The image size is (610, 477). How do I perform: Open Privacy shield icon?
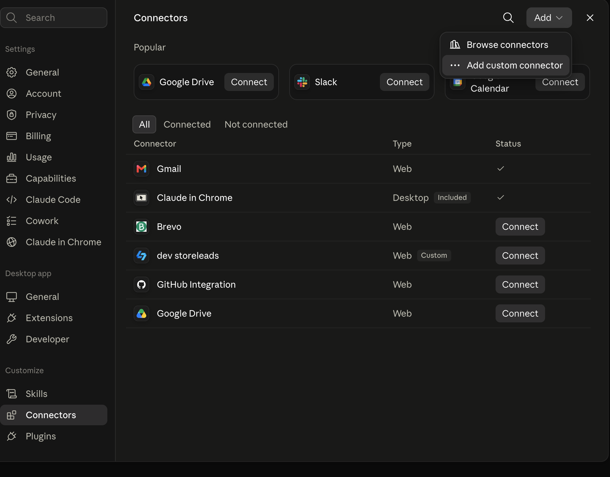[12, 115]
